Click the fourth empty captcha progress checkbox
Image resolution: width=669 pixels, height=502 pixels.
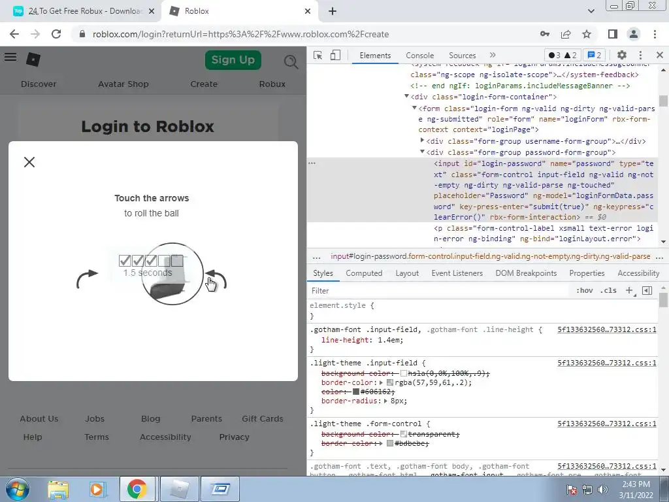coord(164,260)
